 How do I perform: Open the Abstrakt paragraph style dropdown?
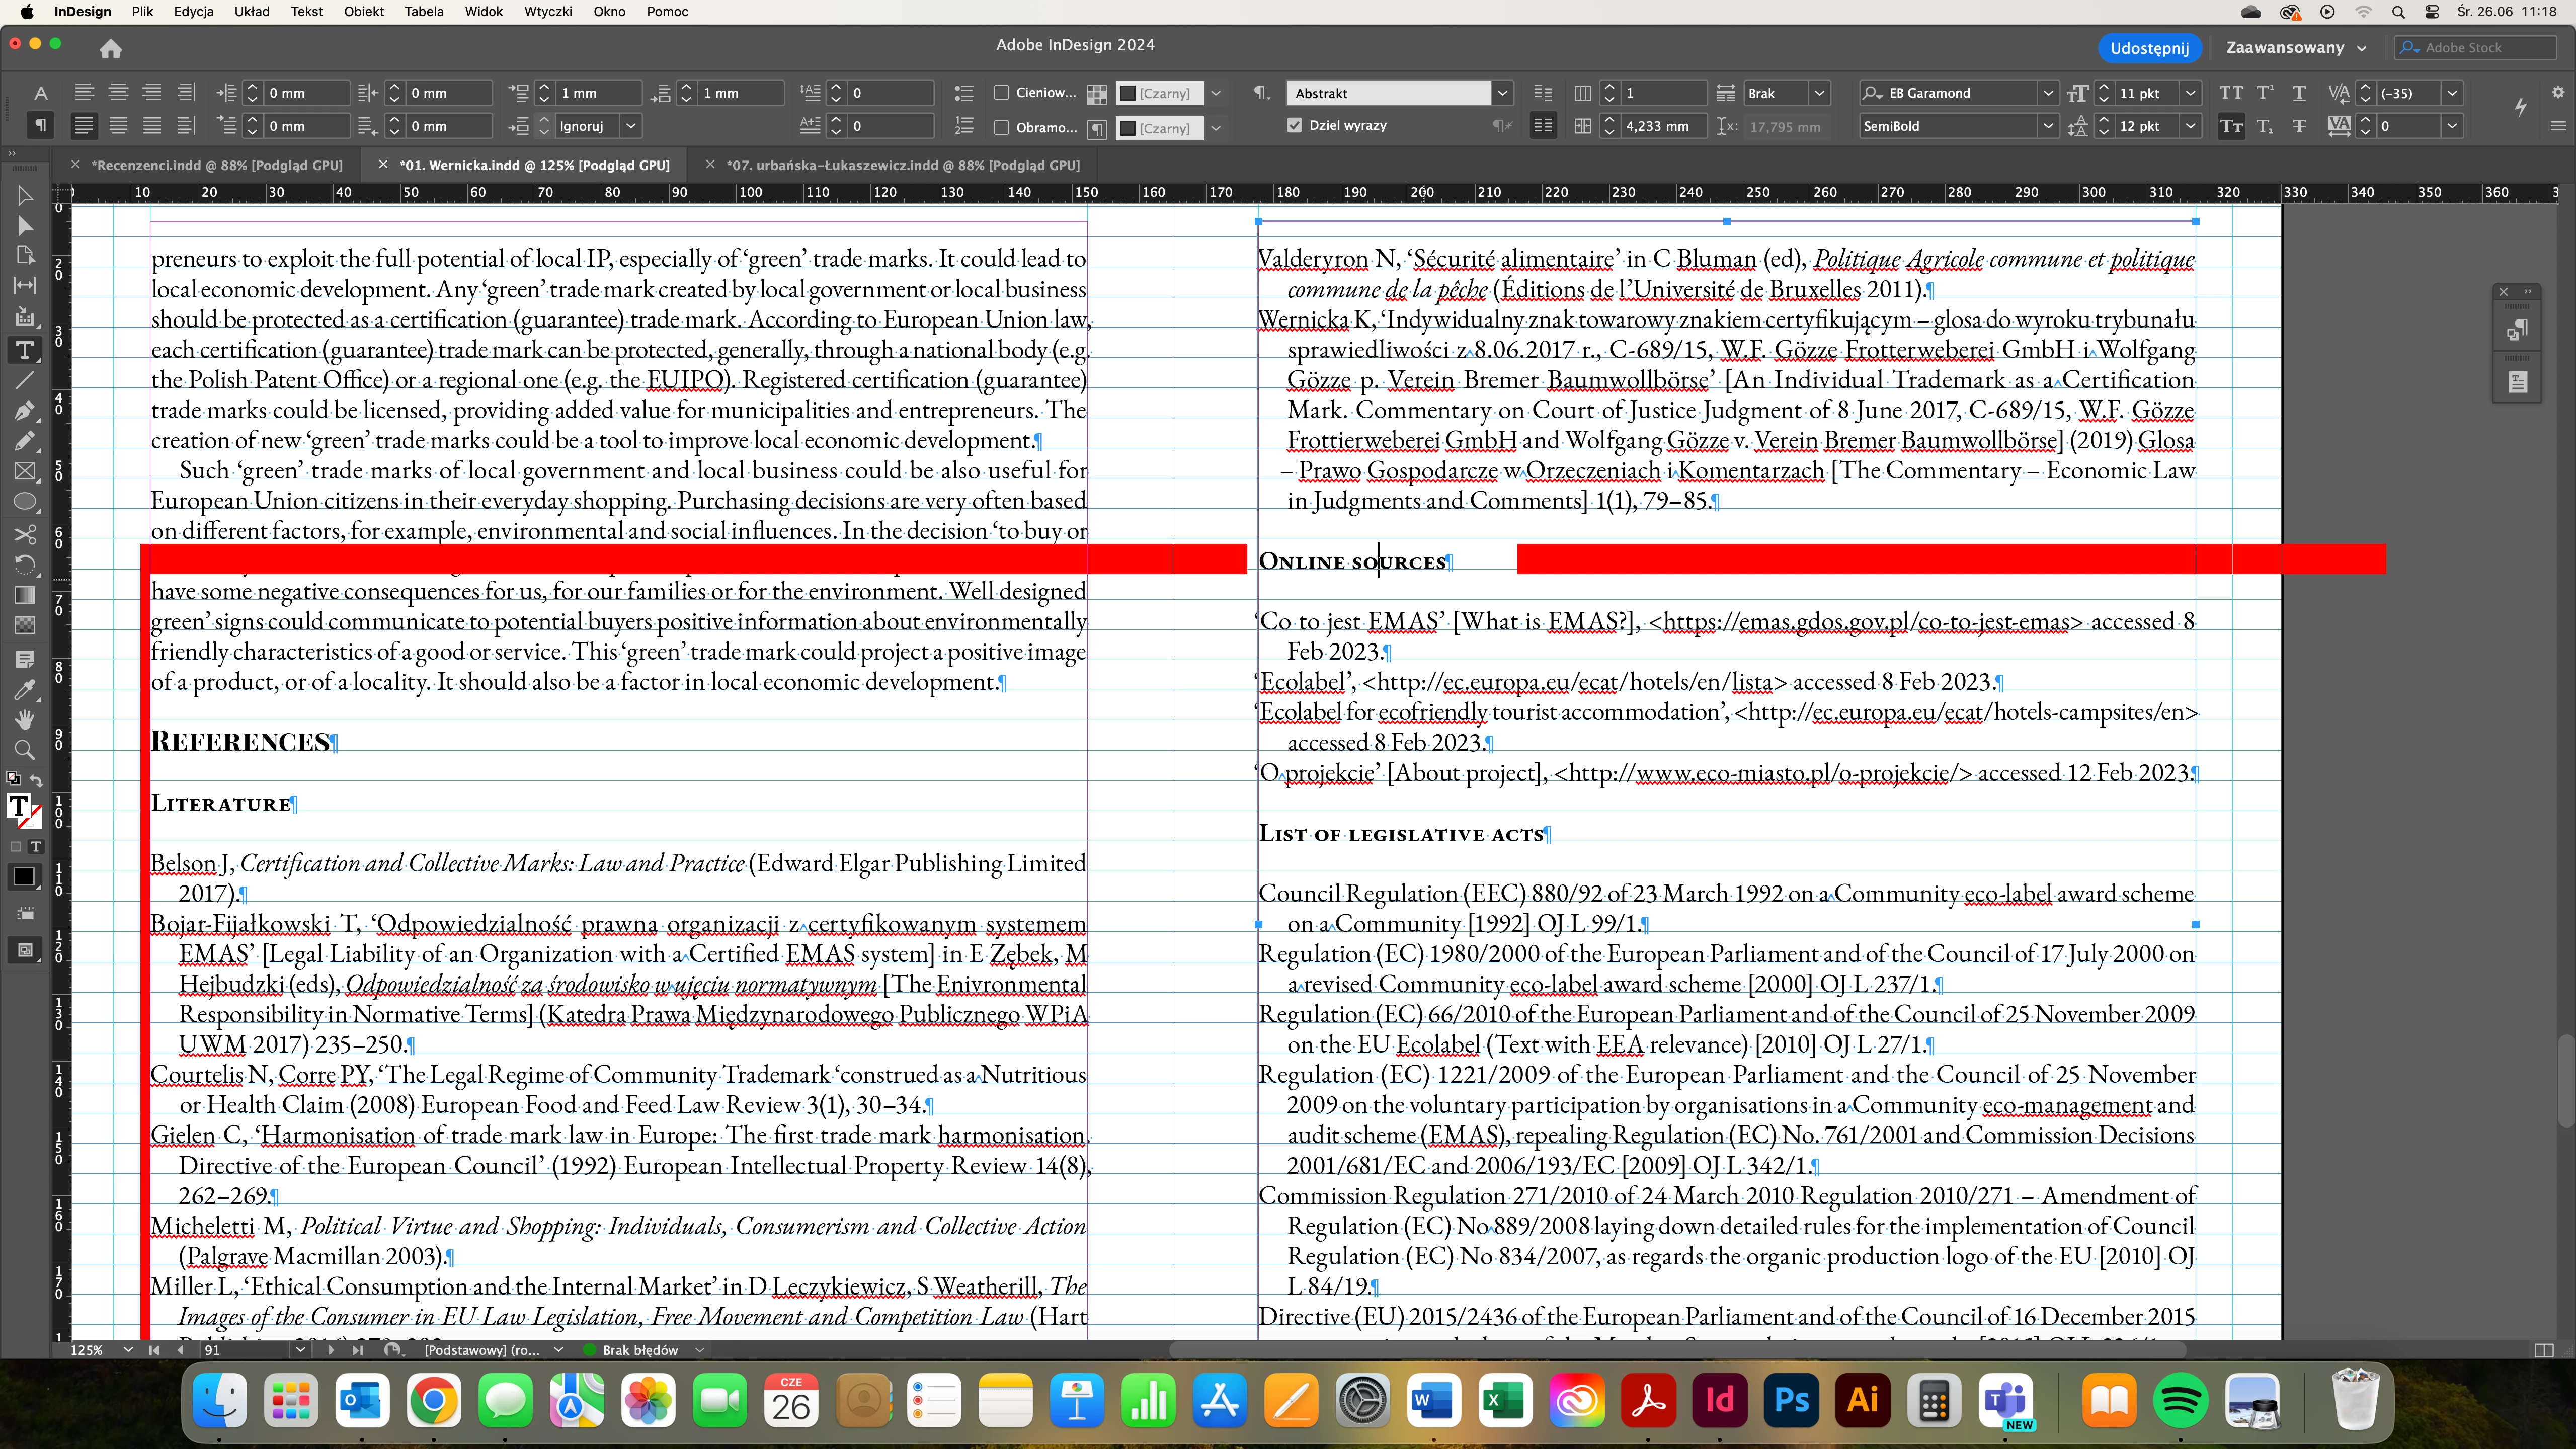[x=1501, y=93]
